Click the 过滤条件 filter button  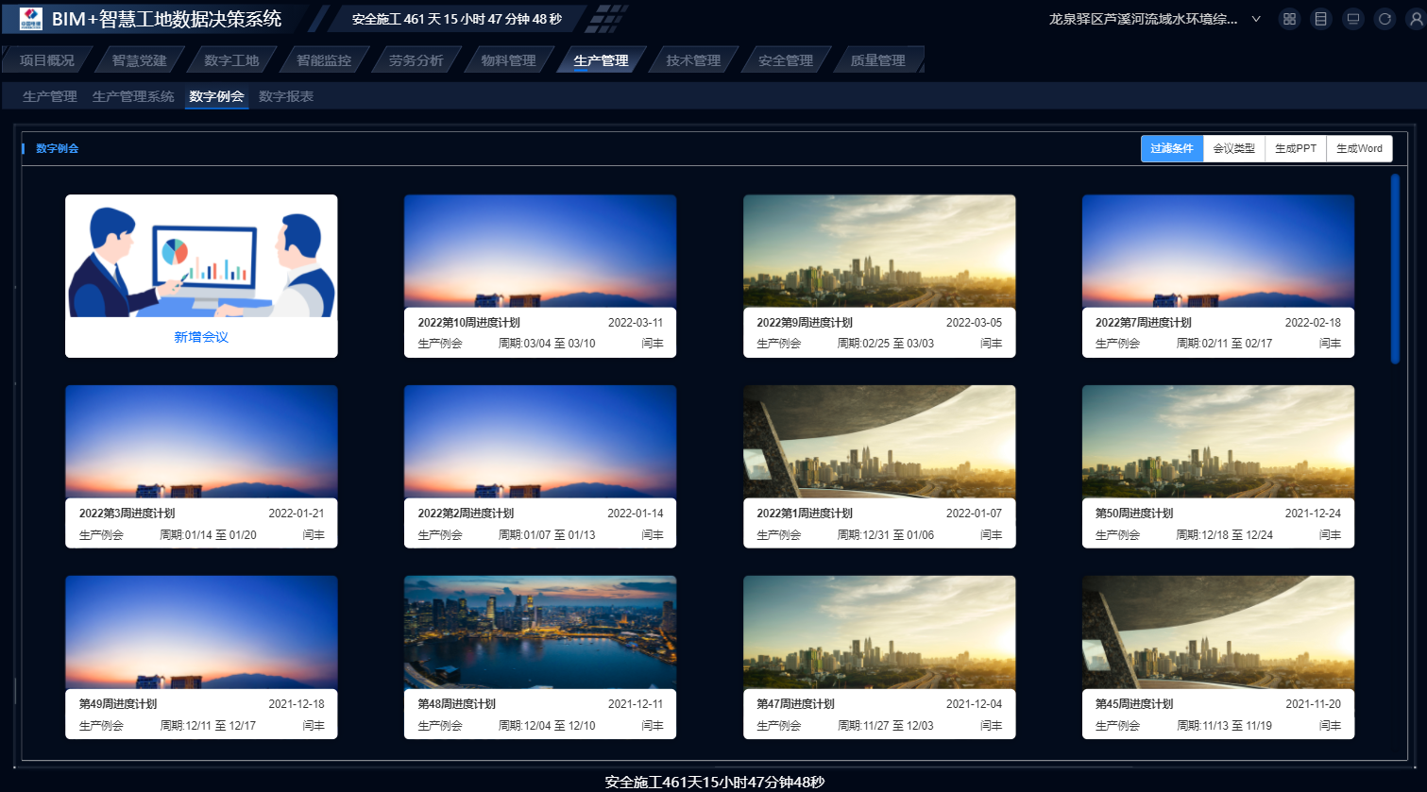tap(1172, 148)
